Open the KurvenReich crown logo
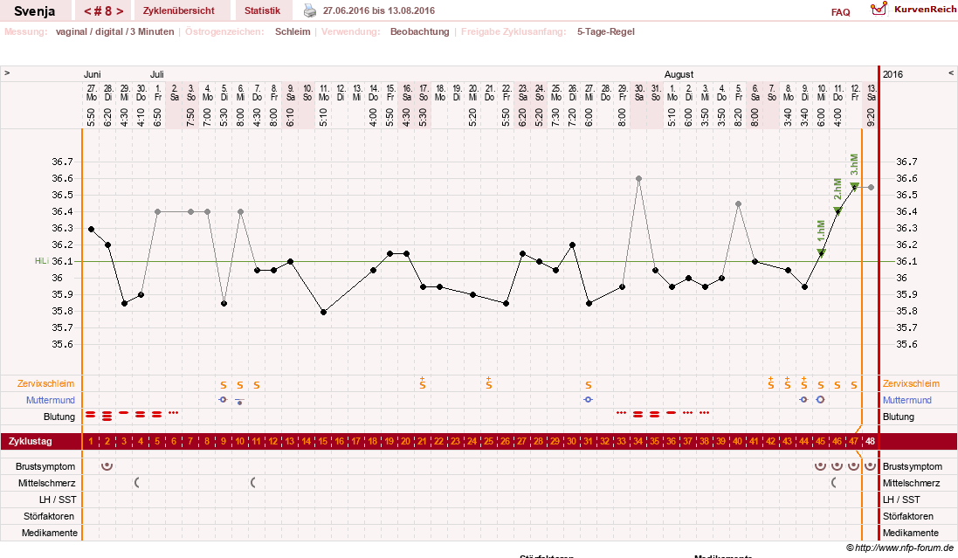The height and width of the screenshot is (558, 958). (879, 9)
